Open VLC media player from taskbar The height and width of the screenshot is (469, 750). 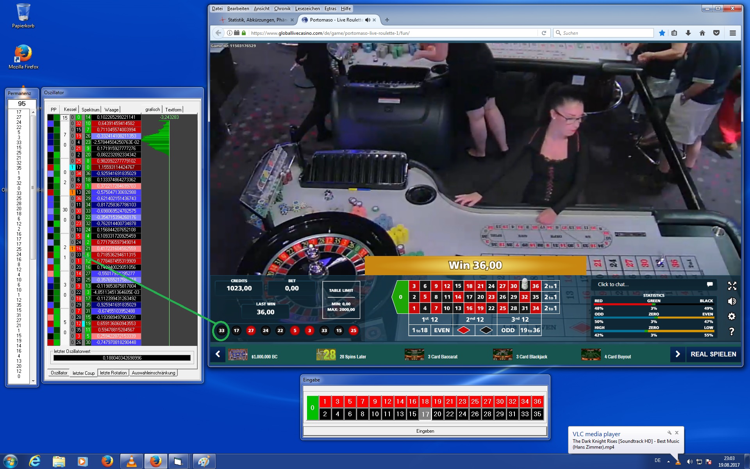131,462
